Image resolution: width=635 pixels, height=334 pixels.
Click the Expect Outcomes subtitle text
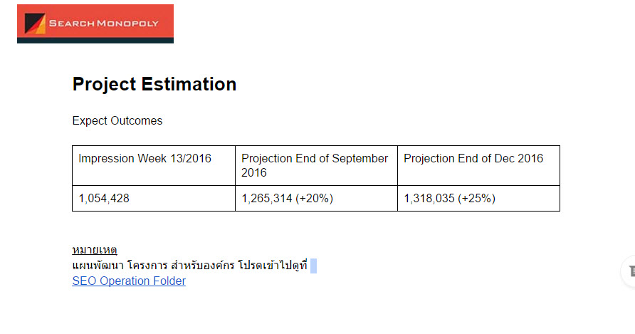click(x=117, y=121)
